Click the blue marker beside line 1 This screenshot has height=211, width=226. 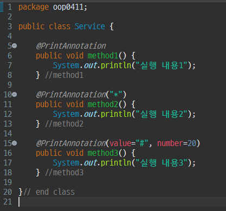coord(2,7)
